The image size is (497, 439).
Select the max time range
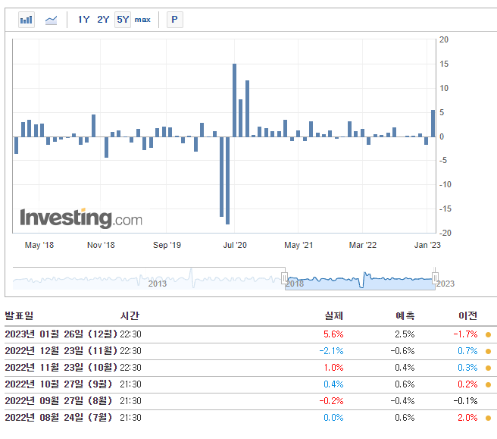142,20
